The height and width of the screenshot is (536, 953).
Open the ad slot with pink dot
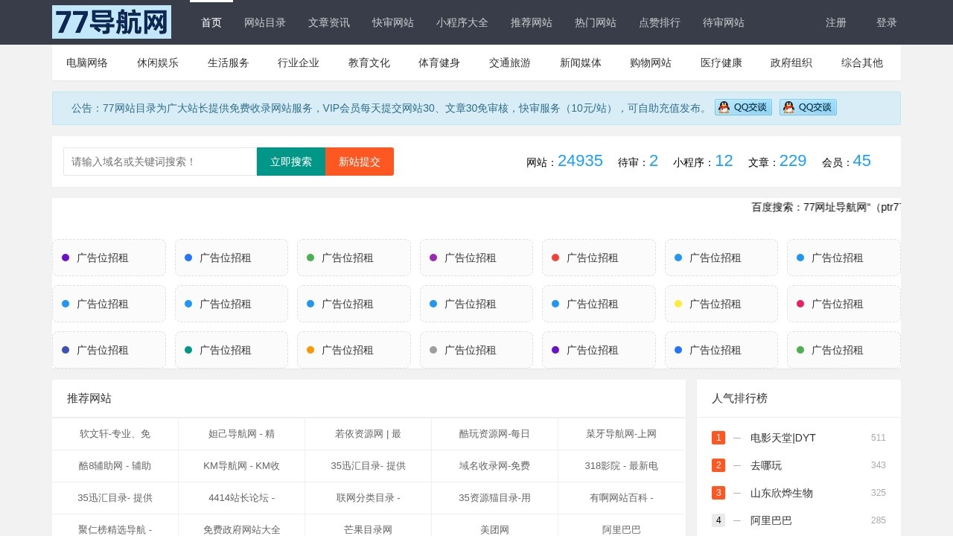(844, 304)
